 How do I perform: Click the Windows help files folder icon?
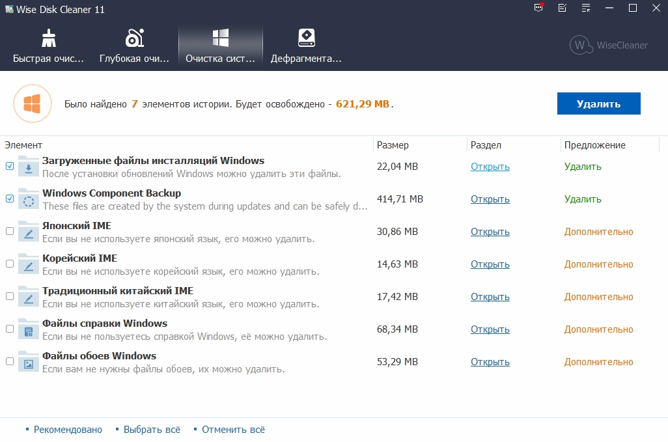point(29,329)
